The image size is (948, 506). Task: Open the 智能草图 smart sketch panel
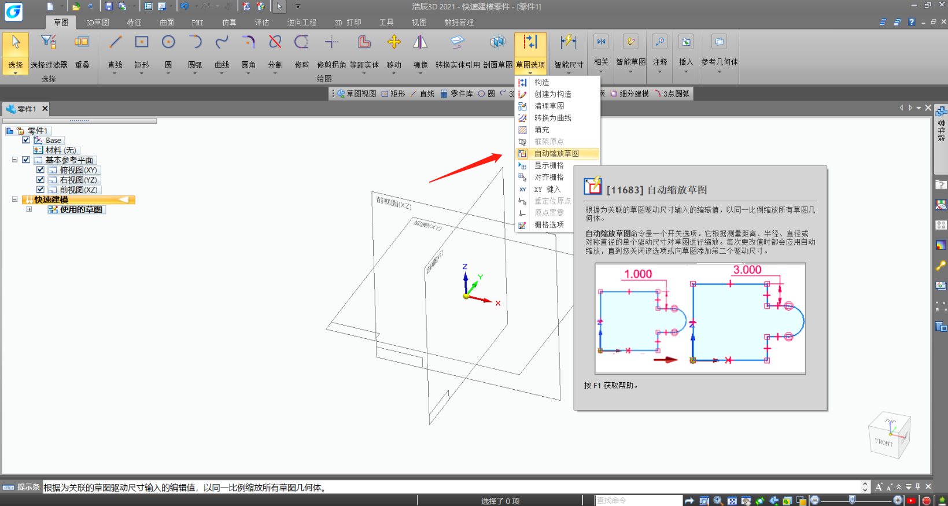point(630,52)
